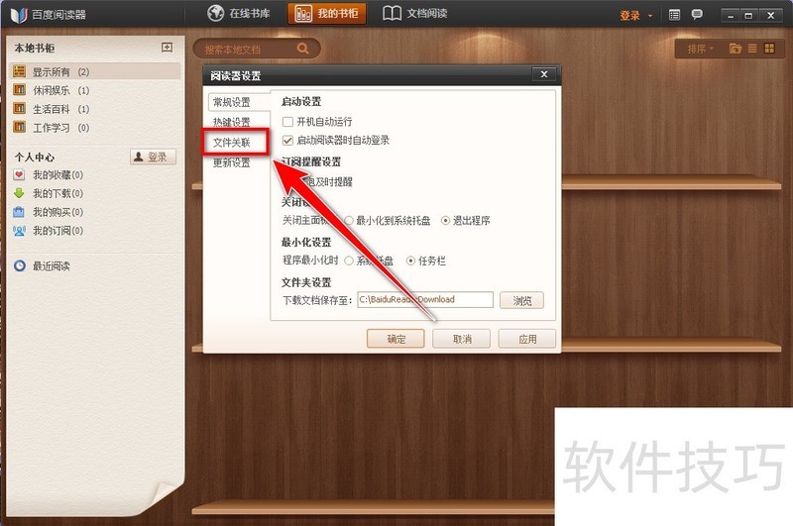The height and width of the screenshot is (526, 793).
Task: Click the download path field C:\BaiduReader
Action: tap(425, 299)
